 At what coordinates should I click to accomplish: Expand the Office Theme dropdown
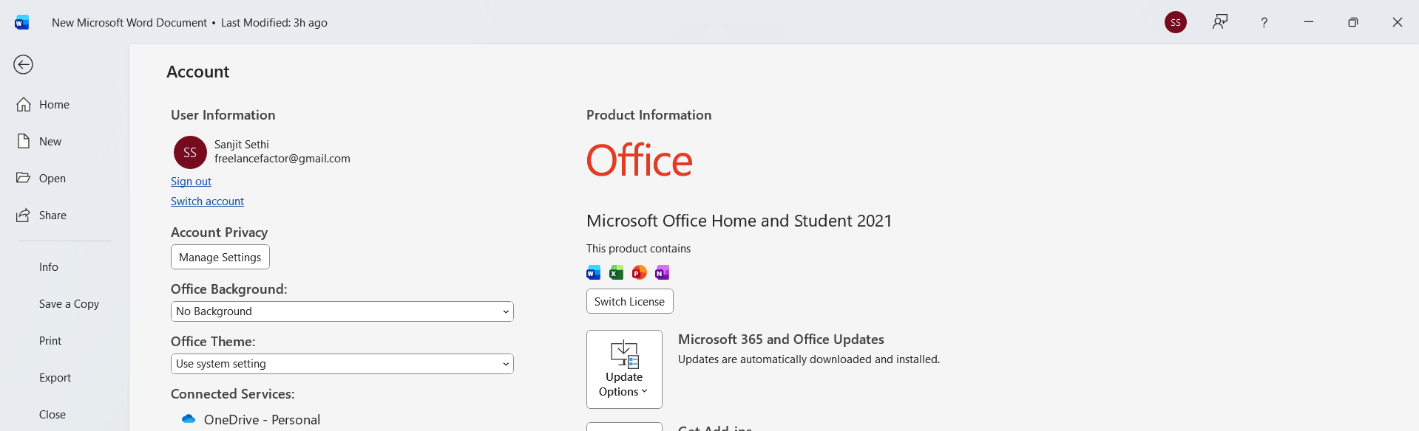342,364
